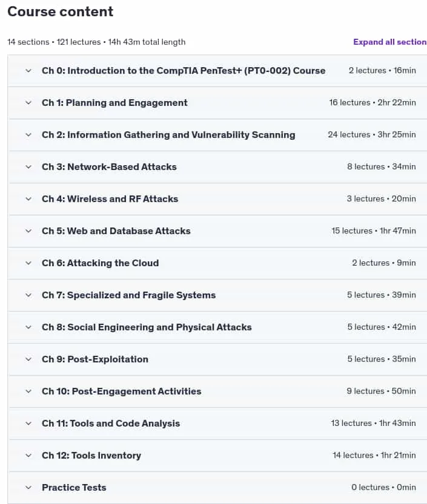
Task: Expand the Ch 12 Tools Inventory chevron
Action: pos(28,456)
